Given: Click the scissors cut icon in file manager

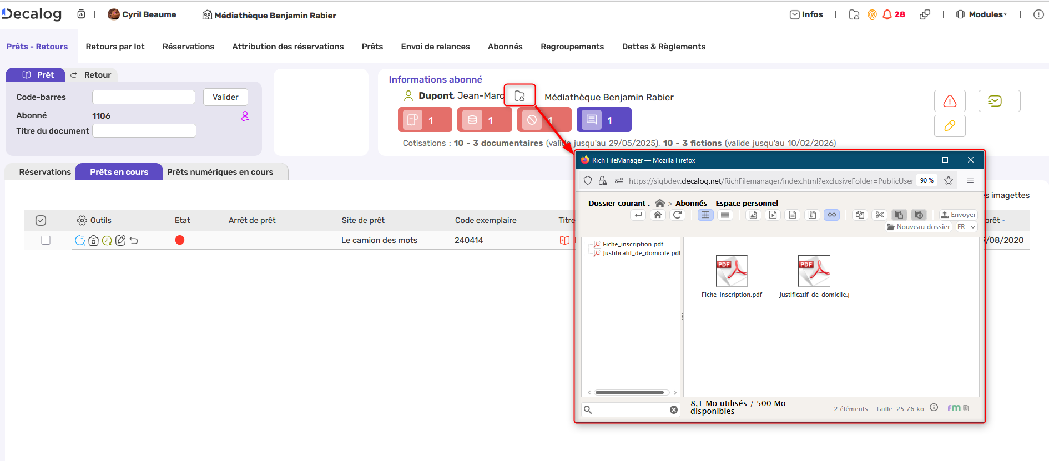Looking at the screenshot, I should (879, 215).
